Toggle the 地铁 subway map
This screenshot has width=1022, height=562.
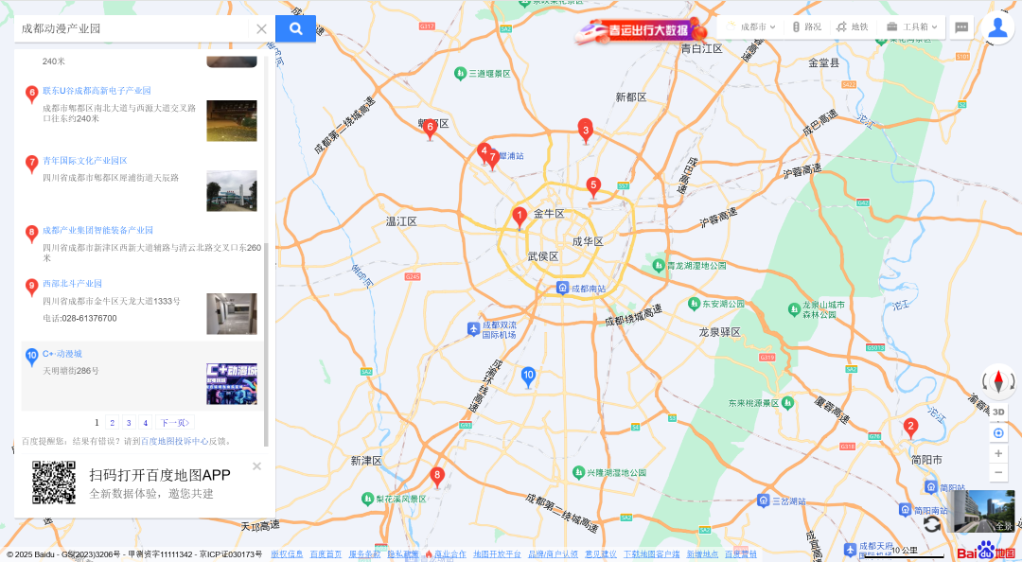853,27
